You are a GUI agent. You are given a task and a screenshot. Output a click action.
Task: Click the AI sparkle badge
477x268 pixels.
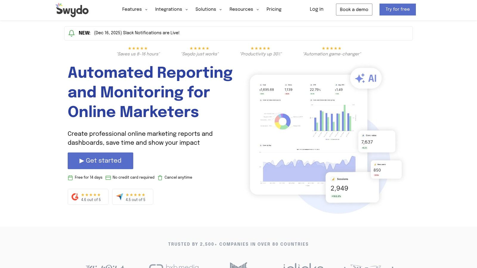tap(366, 78)
